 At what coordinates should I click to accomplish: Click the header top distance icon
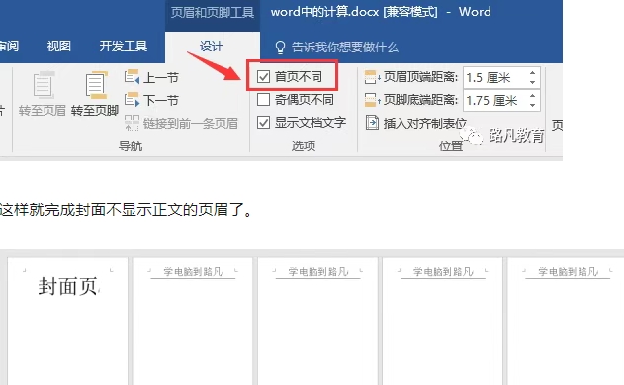point(372,77)
